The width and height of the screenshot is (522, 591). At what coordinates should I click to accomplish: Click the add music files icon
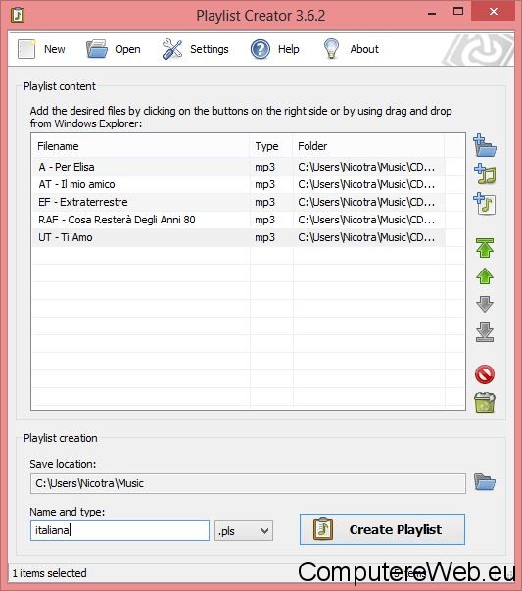coord(485,174)
